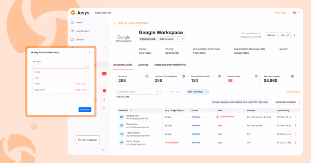The height and width of the screenshot is (163, 311).
Task: Click the Last Activity column header
Action: coord(283,110)
